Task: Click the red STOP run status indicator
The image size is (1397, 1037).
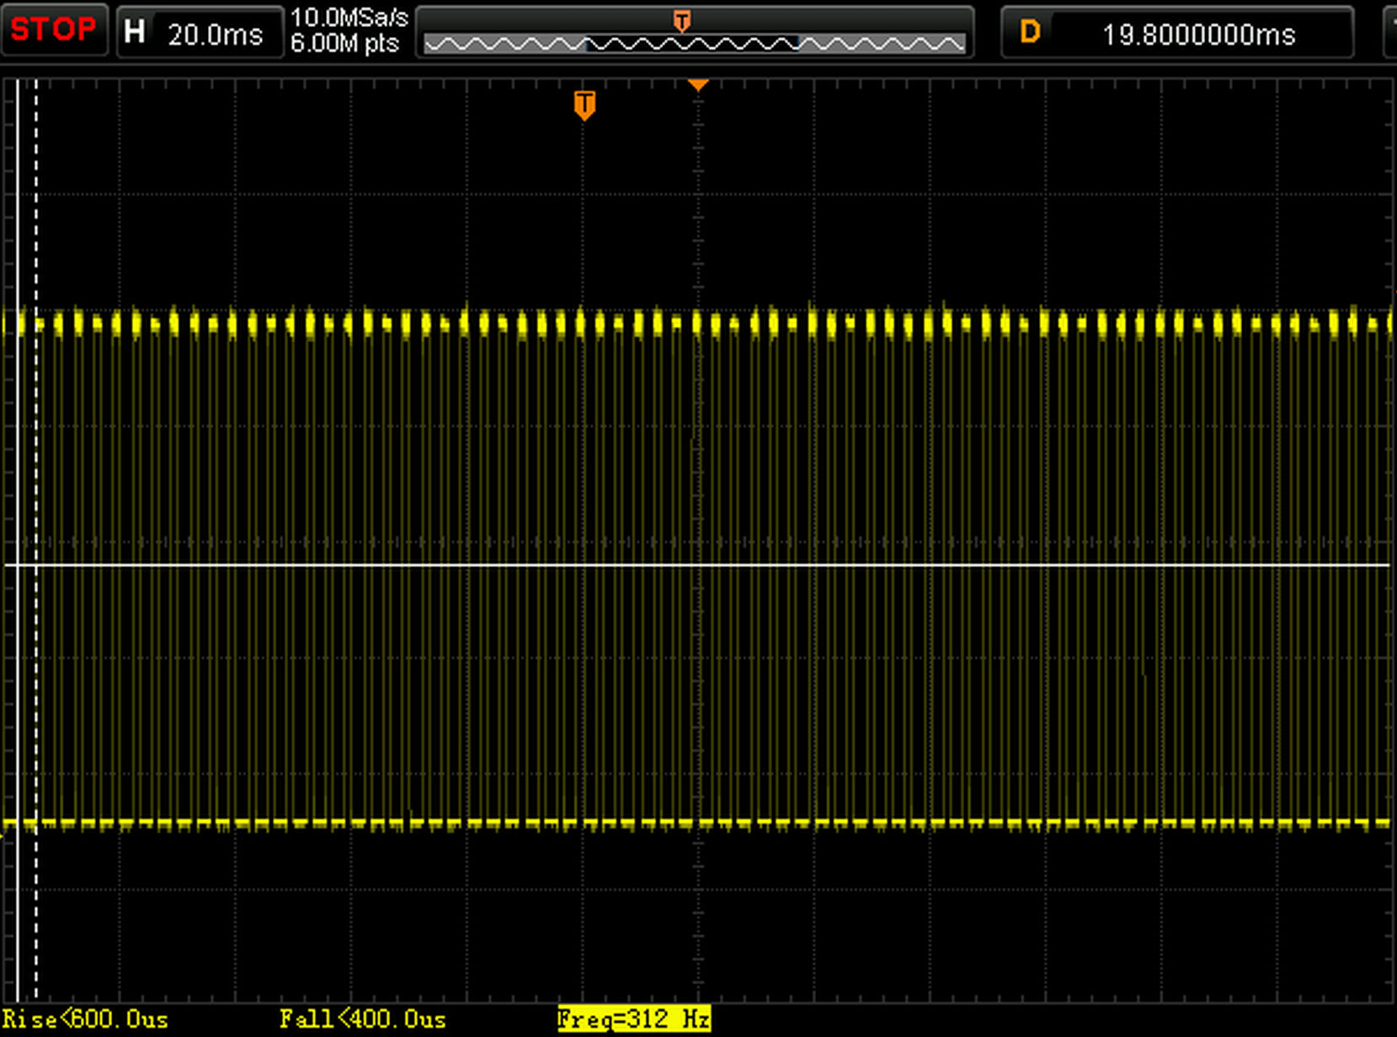Action: (53, 30)
